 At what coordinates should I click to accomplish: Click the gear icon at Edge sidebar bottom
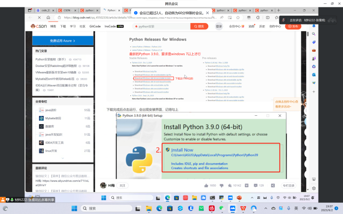tap(314, 188)
